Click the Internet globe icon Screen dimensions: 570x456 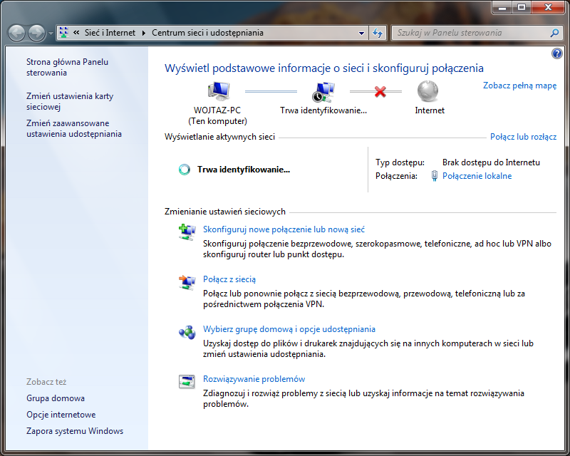point(427,91)
